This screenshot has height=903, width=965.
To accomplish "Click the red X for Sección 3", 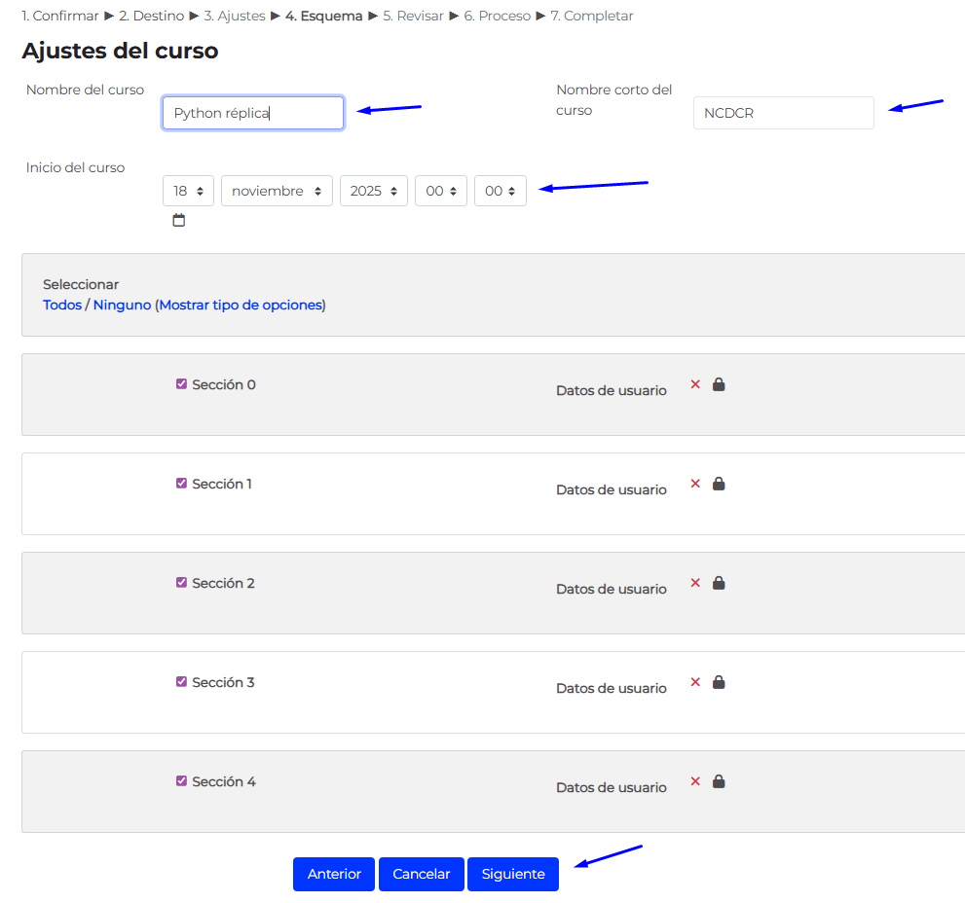I will point(695,682).
